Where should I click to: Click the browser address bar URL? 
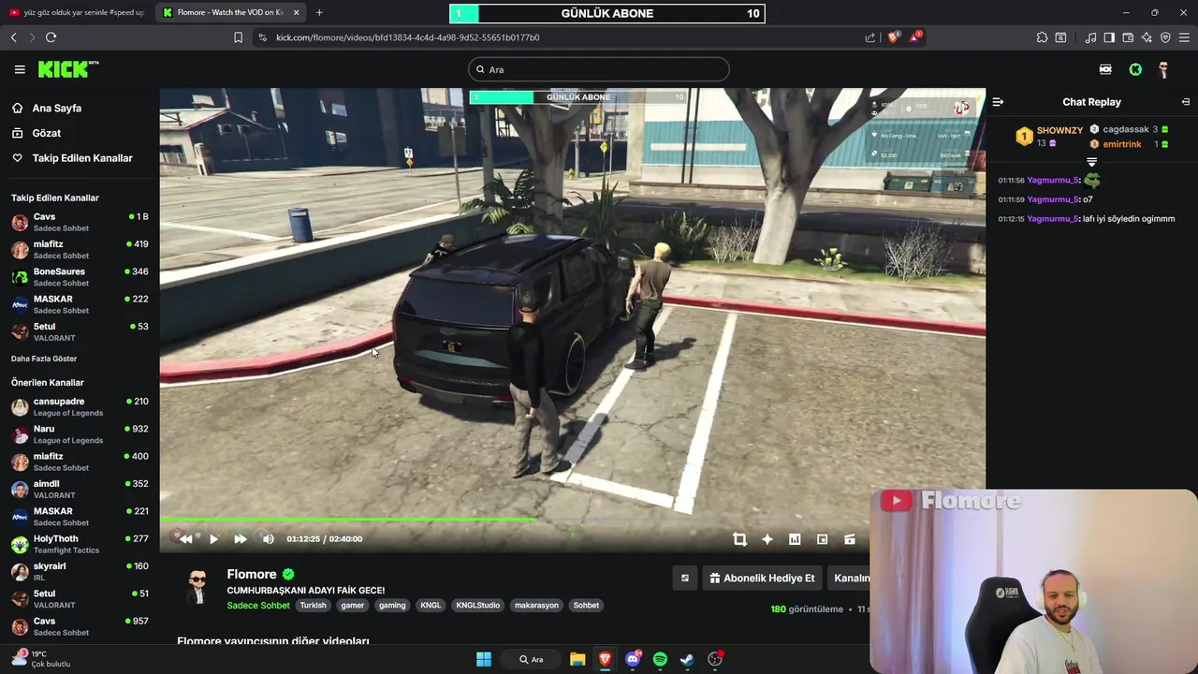tap(407, 37)
